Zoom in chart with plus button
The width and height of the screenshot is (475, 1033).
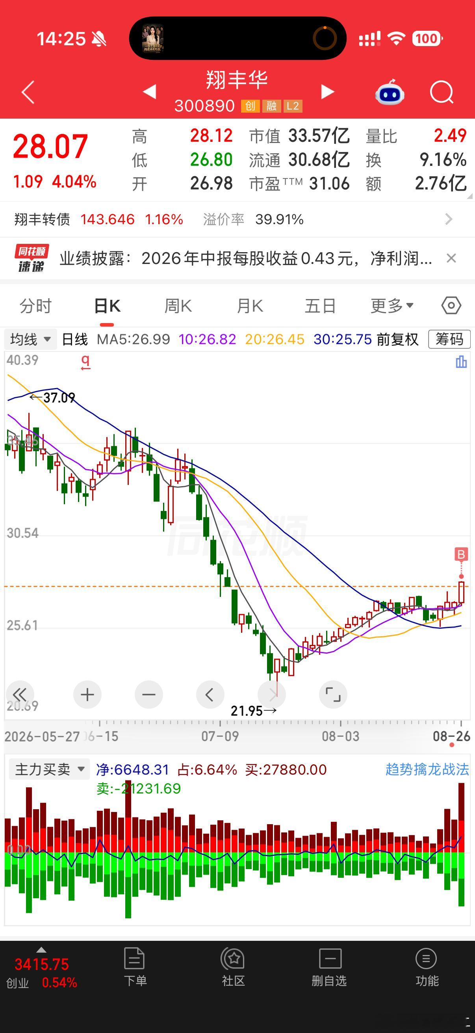(x=87, y=694)
